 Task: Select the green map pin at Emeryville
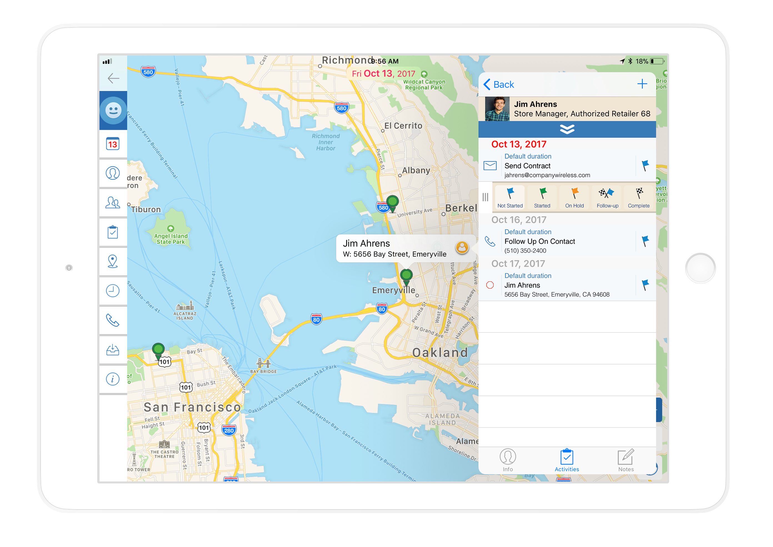point(406,278)
